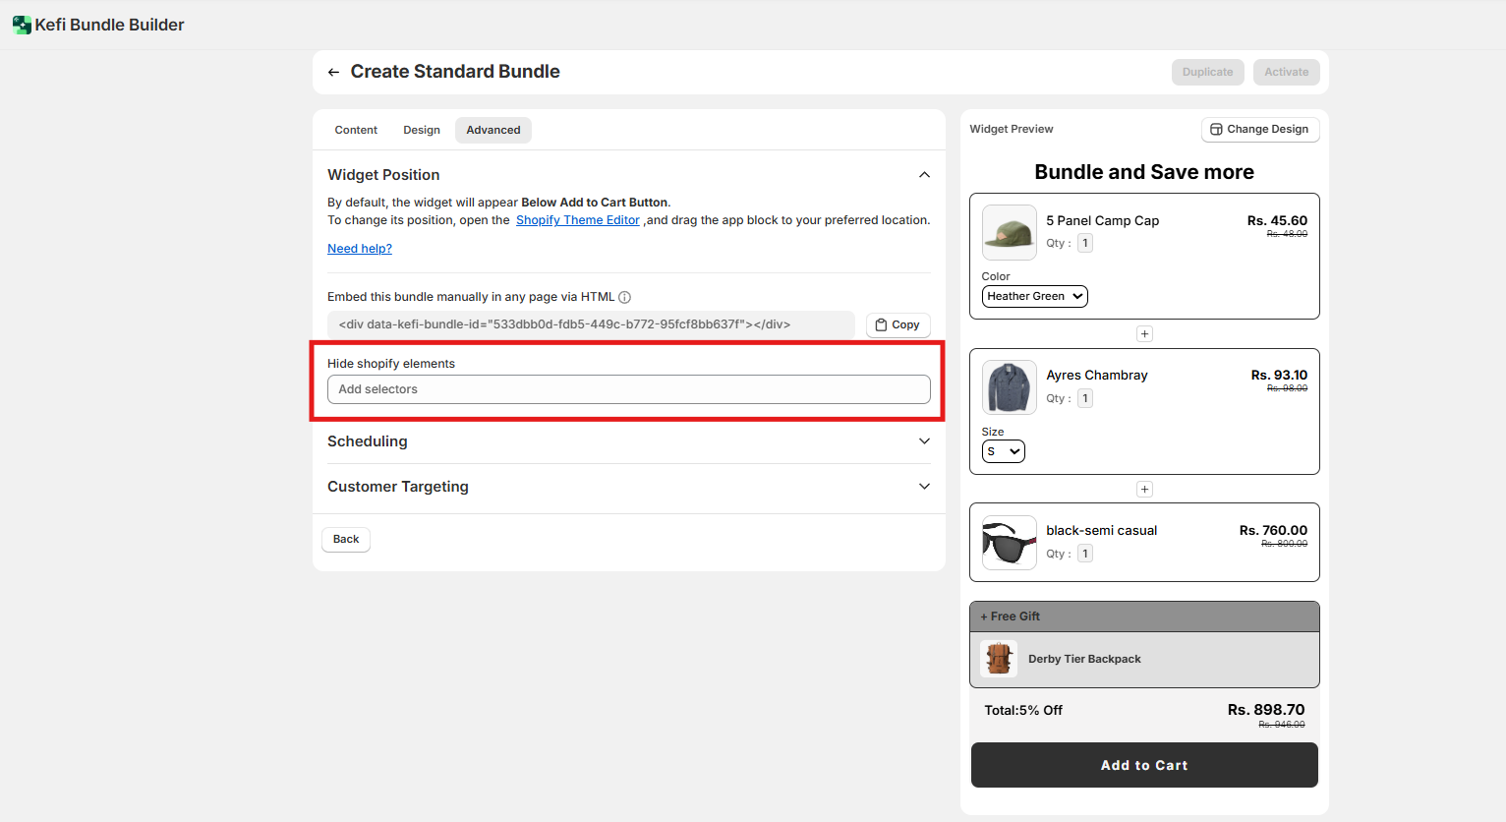The height and width of the screenshot is (822, 1506).
Task: Copy the embed HTML code
Action: tap(898, 324)
